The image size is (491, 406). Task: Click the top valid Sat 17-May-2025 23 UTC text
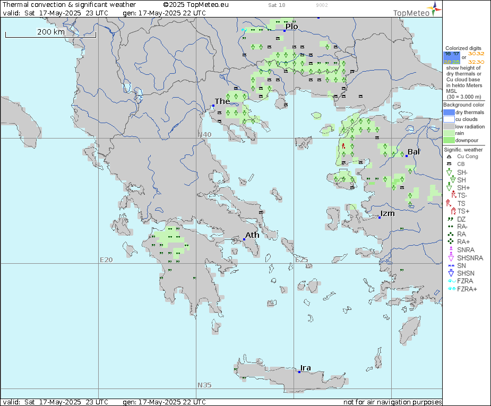point(55,13)
